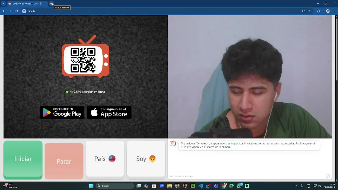Show hidden system tray icons

click(x=296, y=186)
